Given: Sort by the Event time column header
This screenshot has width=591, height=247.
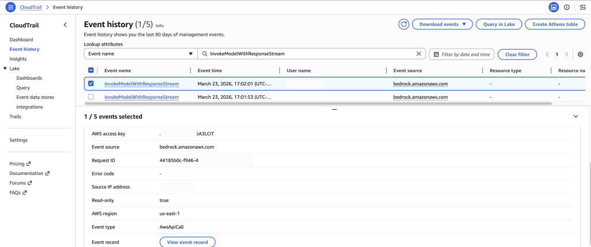Looking at the screenshot, I should coord(210,70).
